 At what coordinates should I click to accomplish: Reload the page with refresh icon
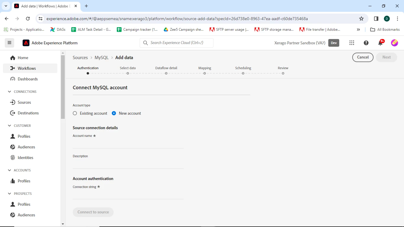coord(28,19)
